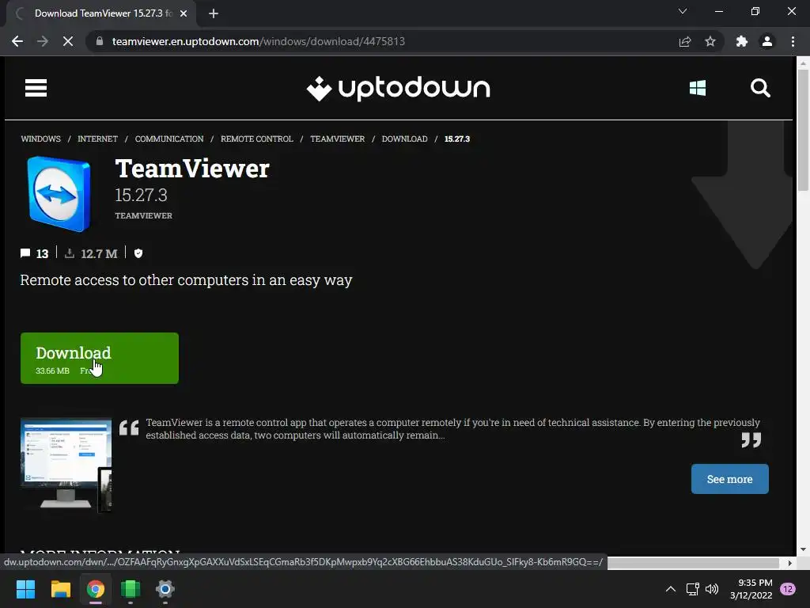Viewport: 810px width, 608px height.
Task: Open notification center badge 12
Action: (x=788, y=589)
